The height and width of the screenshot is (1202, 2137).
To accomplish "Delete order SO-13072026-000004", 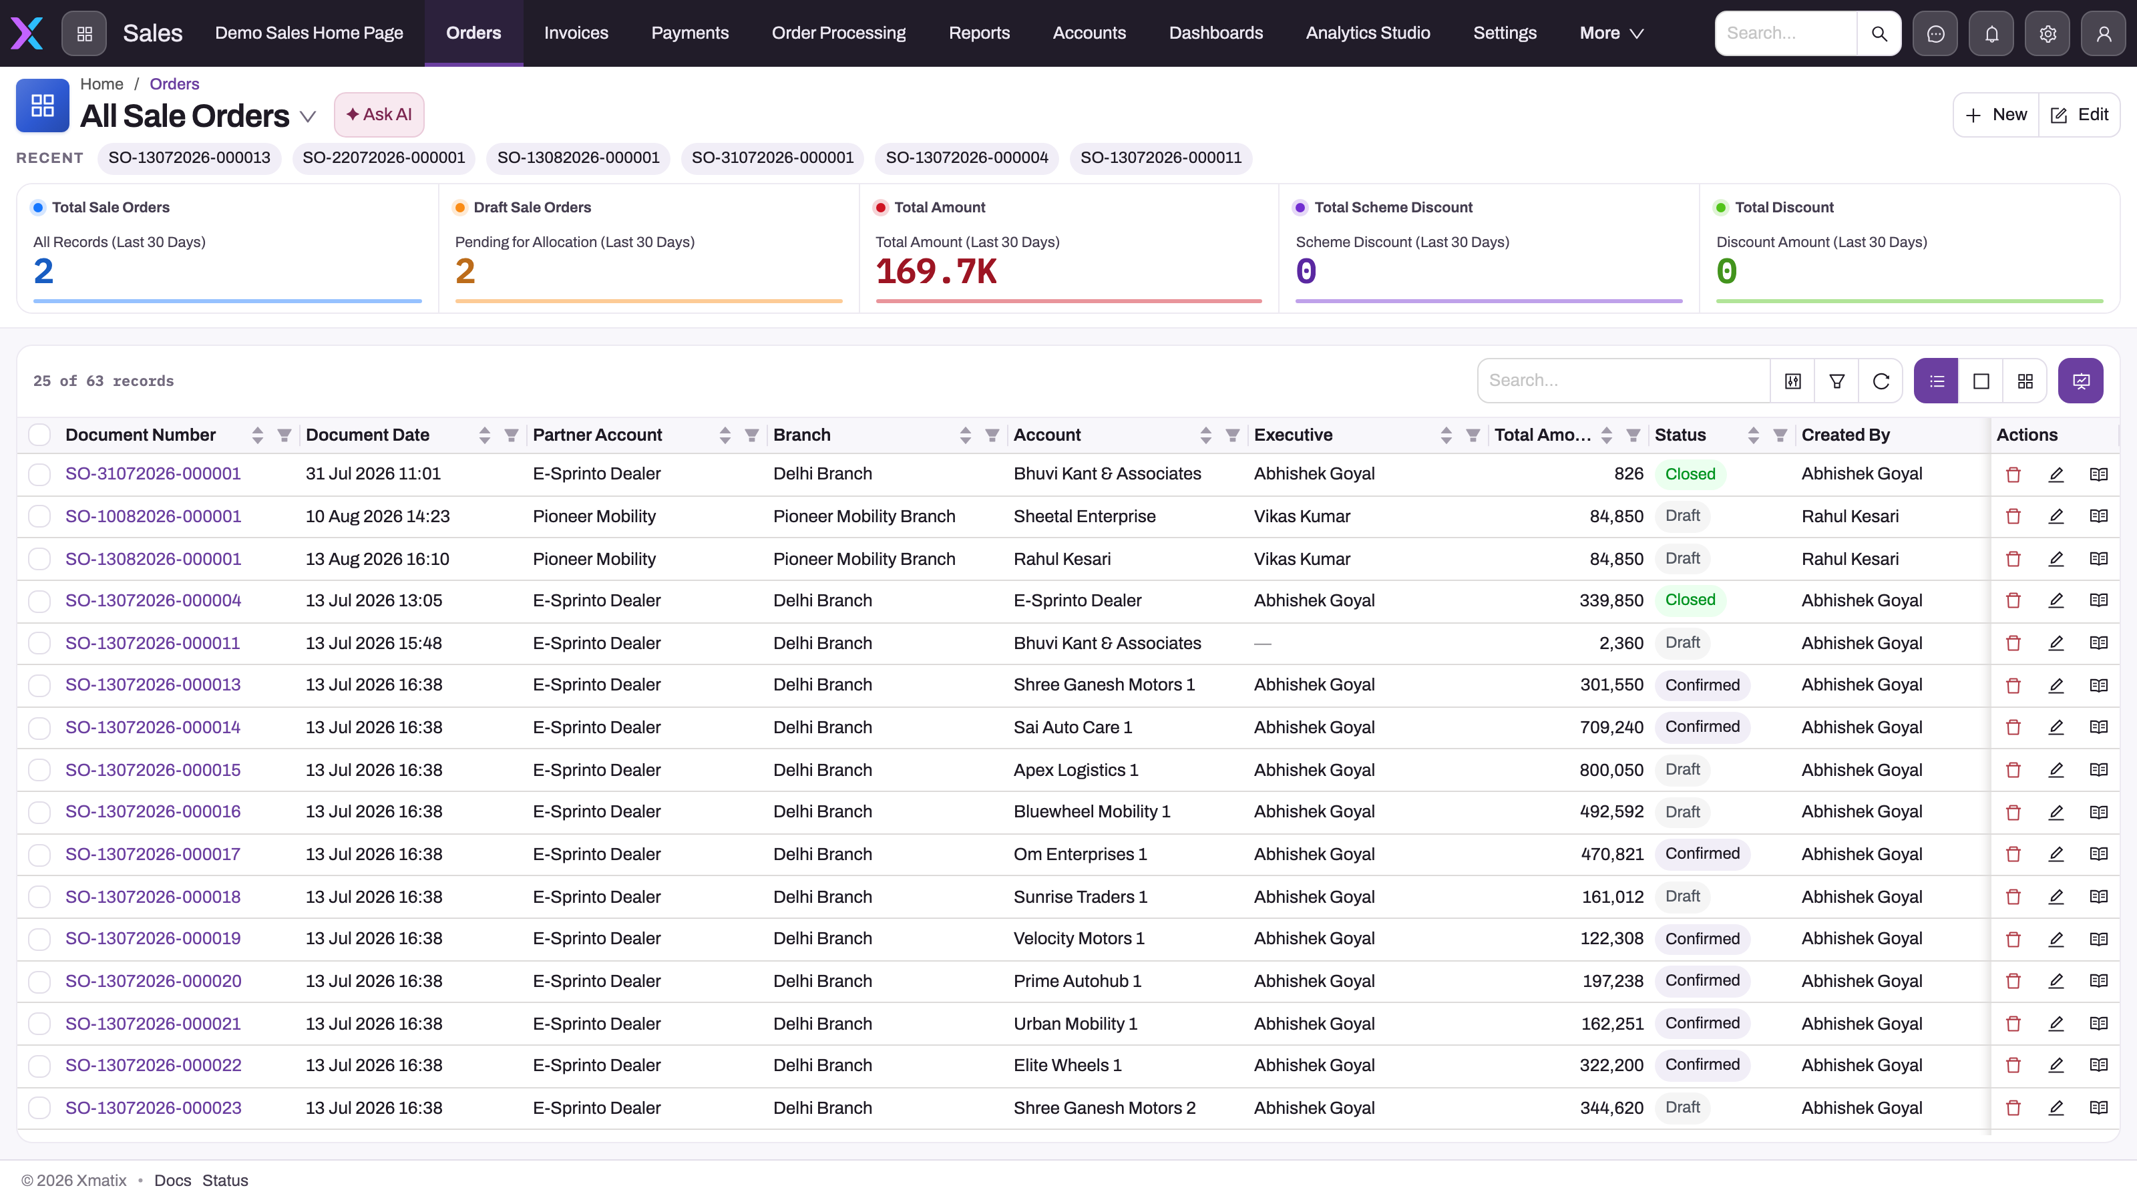I will 2013,600.
